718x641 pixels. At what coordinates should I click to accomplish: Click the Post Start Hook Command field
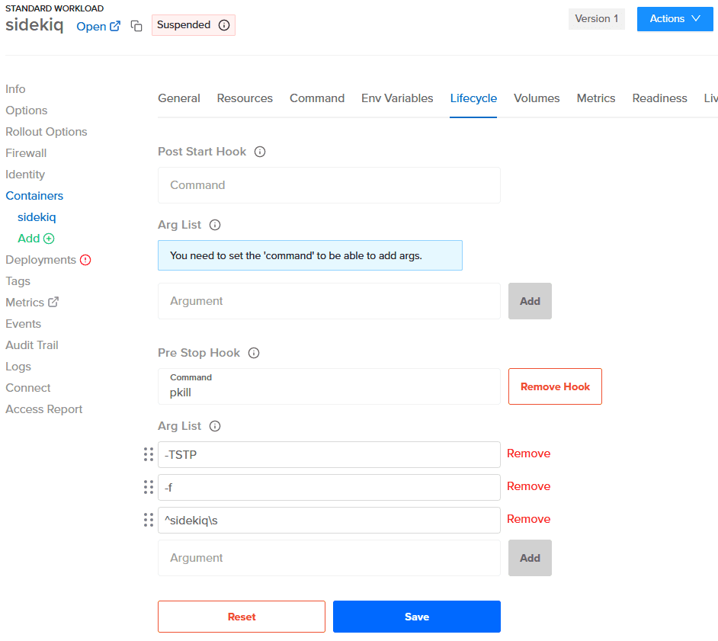pyautogui.click(x=329, y=185)
